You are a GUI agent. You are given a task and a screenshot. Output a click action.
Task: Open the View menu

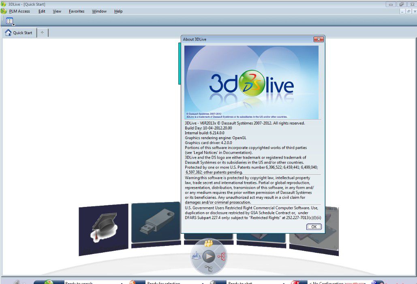(57, 11)
